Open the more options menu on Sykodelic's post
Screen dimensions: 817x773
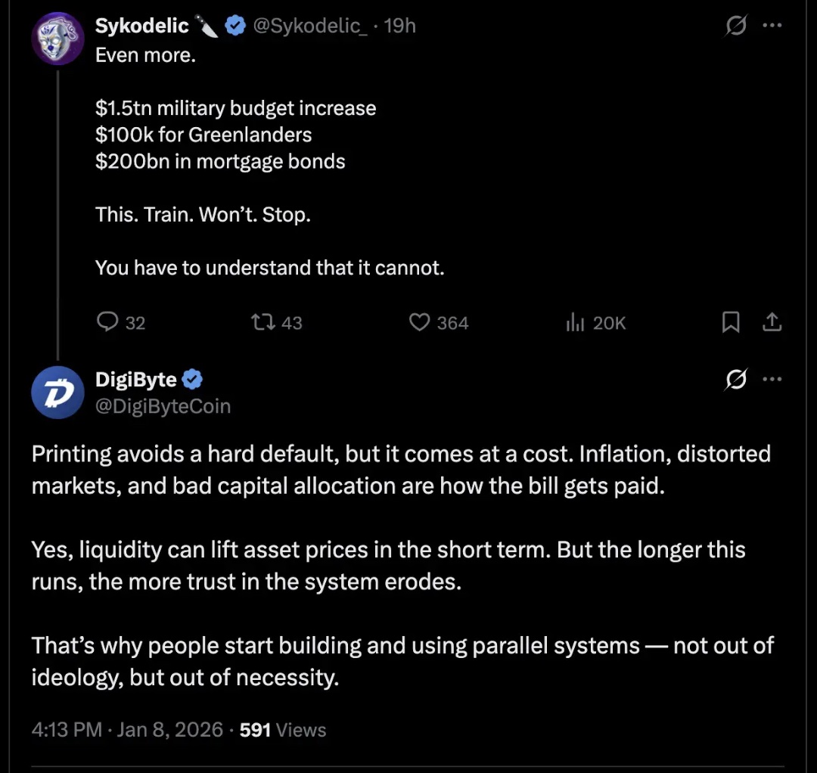tap(772, 26)
